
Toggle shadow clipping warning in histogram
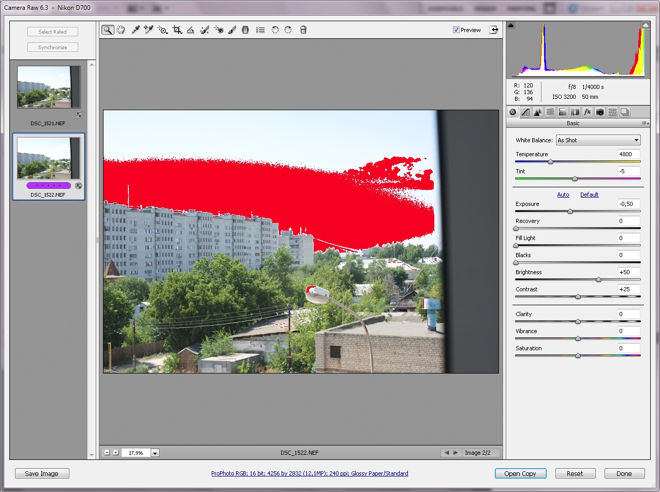tap(510, 25)
